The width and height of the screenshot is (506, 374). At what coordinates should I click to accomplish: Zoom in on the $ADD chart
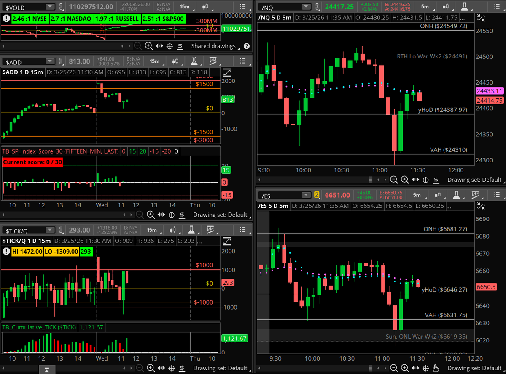[x=151, y=215]
